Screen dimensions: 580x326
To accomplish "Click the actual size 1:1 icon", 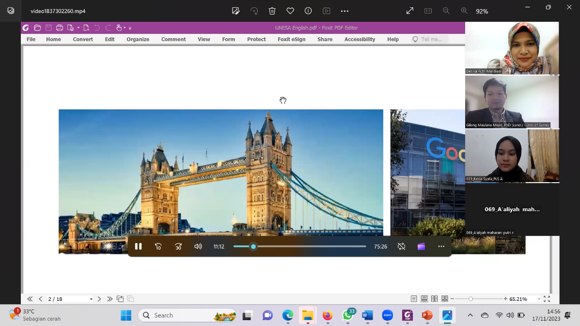I will pos(428,11).
